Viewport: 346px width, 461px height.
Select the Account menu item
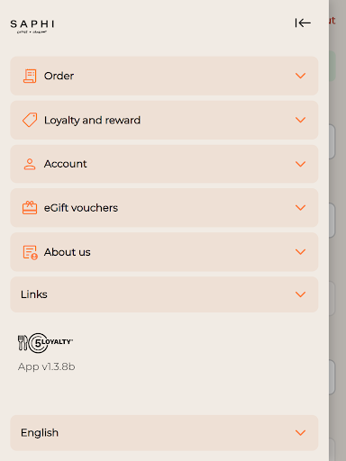click(164, 164)
